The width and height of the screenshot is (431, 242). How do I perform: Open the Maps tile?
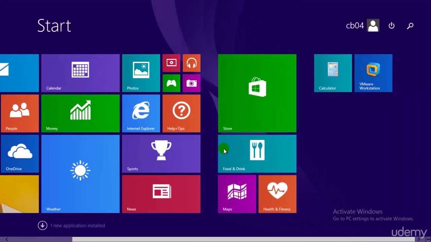(237, 194)
